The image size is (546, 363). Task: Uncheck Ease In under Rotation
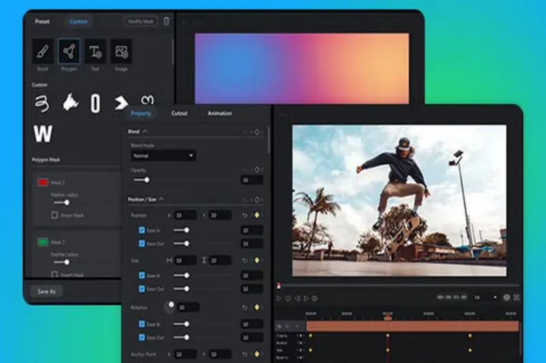click(142, 323)
